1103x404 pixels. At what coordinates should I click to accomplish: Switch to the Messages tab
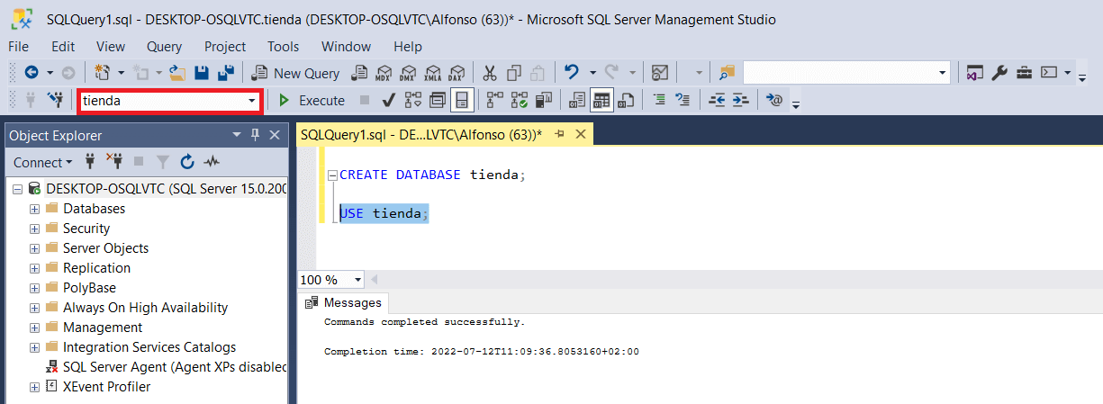coord(343,302)
